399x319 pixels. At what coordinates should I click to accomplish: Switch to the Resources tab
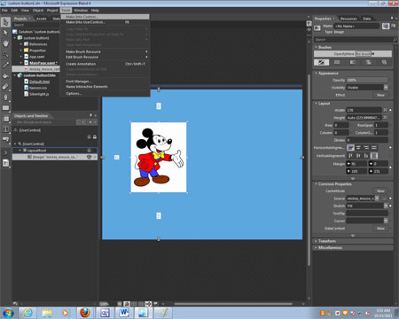[x=348, y=19]
